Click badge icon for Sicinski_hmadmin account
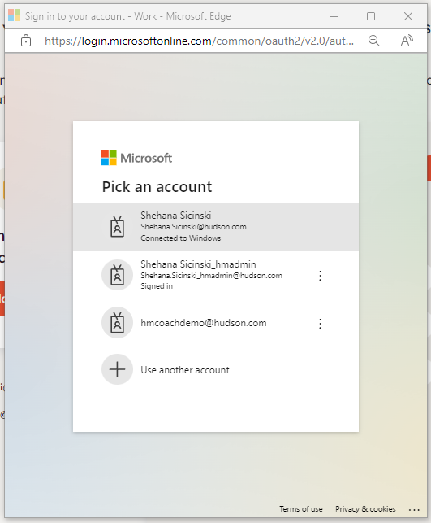 click(117, 275)
